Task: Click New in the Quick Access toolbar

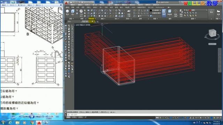Action: 71,2
